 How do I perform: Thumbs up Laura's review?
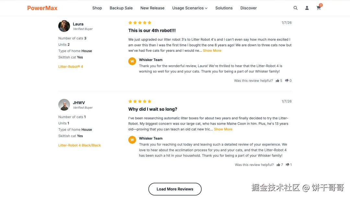(x=278, y=81)
